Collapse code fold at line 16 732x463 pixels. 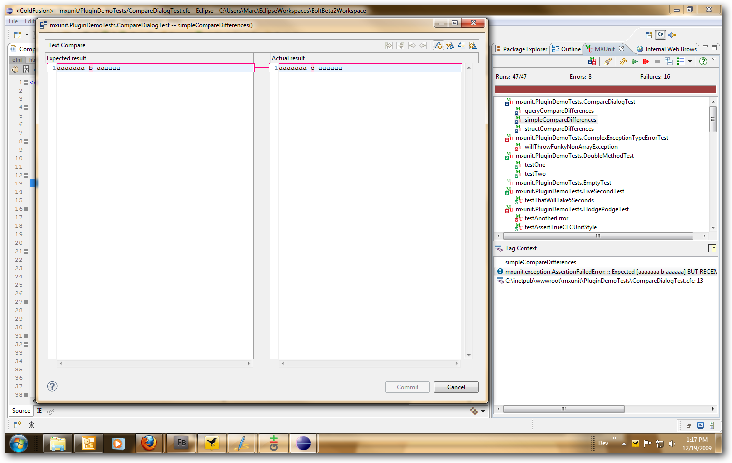26,209
